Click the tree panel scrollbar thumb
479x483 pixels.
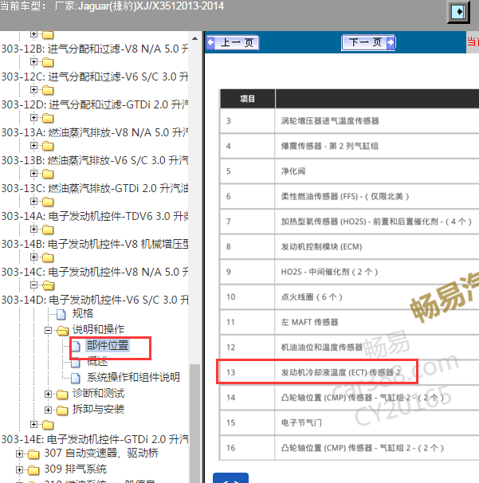[194, 423]
